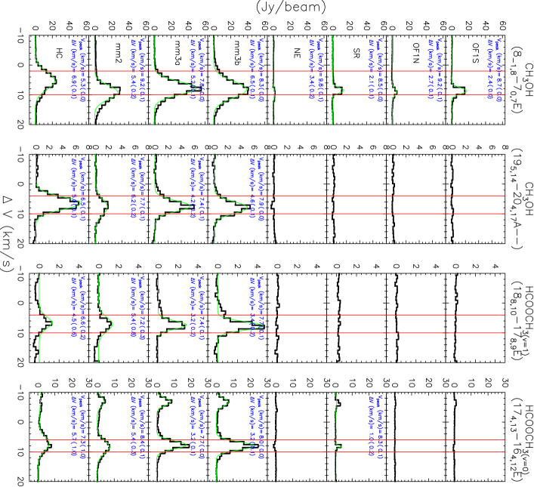Select "Vpeak (km/s)= 5.3 (0.0)" beside HC label
Image resolution: width=534 pixels, height=487 pixels.
click(x=83, y=68)
